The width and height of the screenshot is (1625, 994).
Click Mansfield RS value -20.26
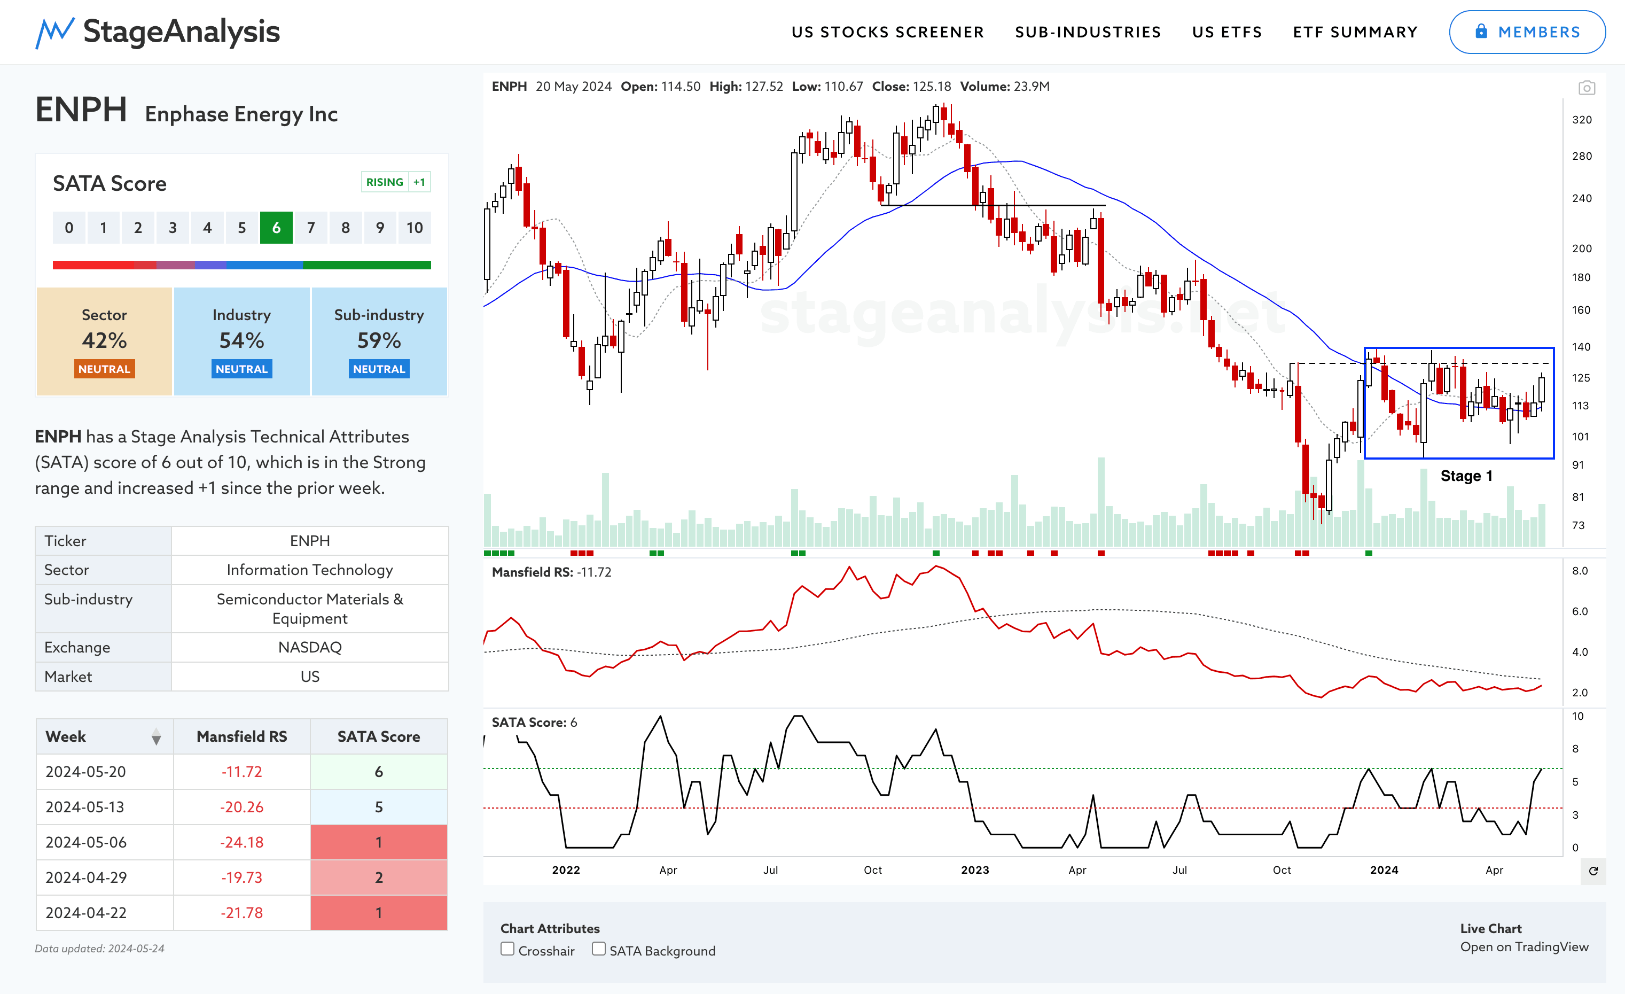[x=241, y=806]
